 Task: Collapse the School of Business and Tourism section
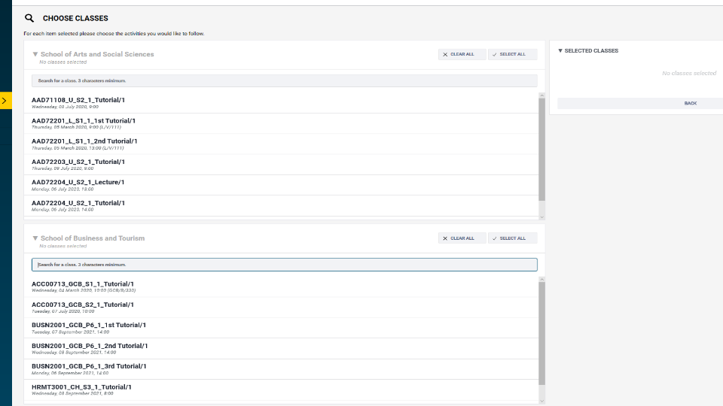(35, 238)
